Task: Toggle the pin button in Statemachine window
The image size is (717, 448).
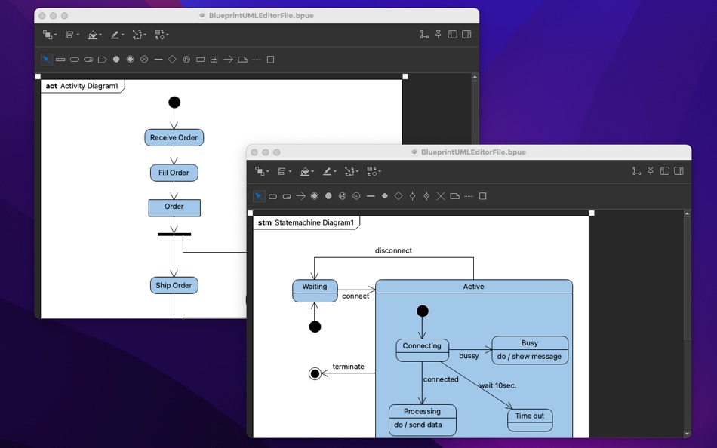Action: click(651, 171)
